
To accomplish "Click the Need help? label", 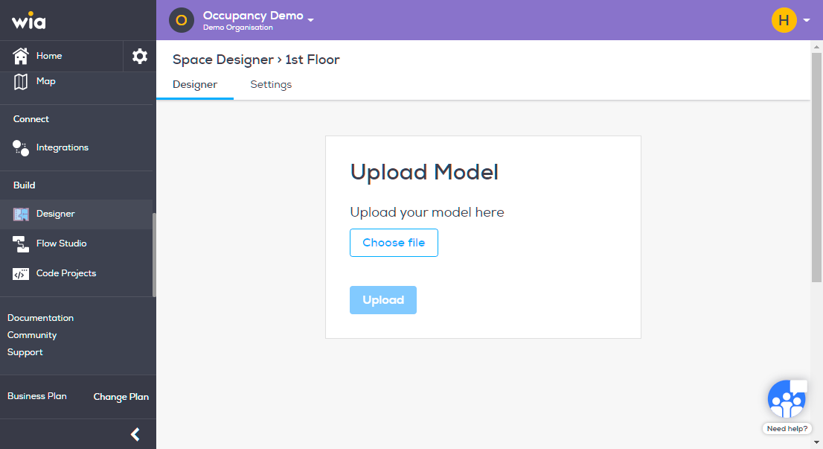I will pos(787,428).
